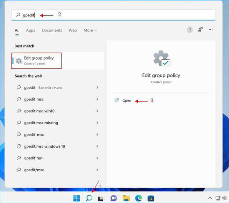Select the 'gpedit msc' suggestion
Image resolution: width=229 pixels, height=203 pixels.
(x=58, y=99)
